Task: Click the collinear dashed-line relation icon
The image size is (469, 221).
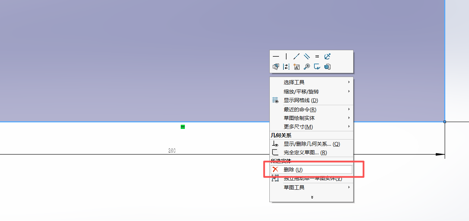Action: (x=297, y=56)
